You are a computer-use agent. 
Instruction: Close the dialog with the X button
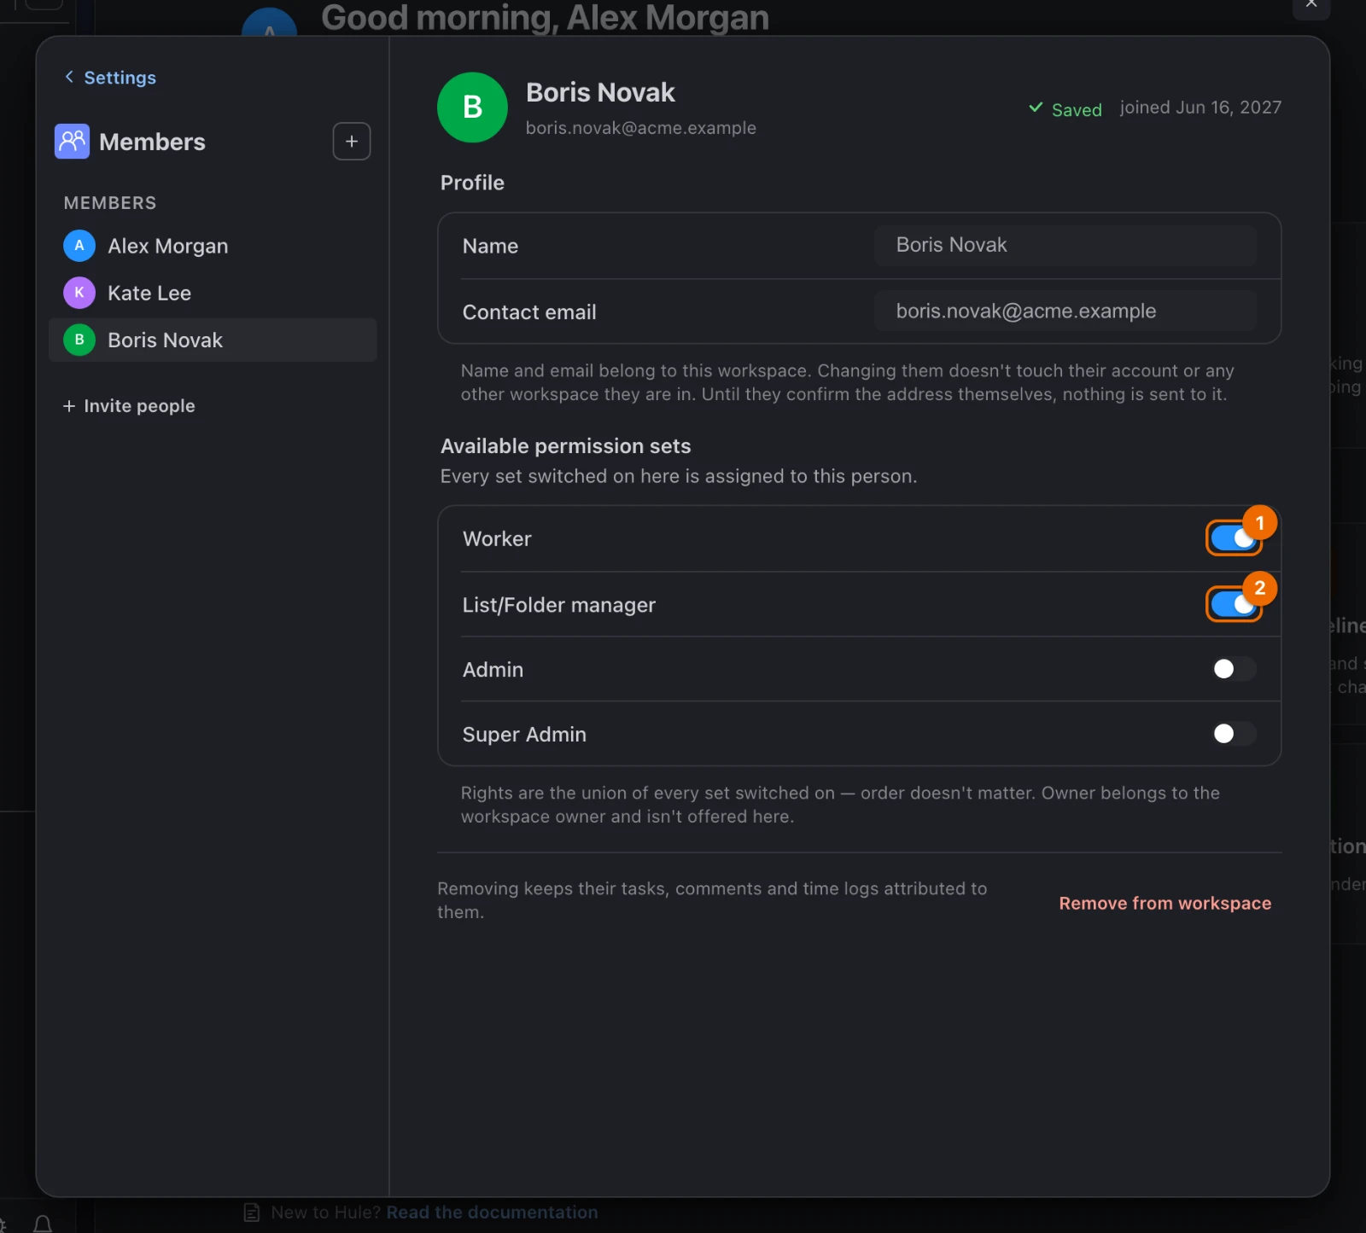[x=1311, y=5]
